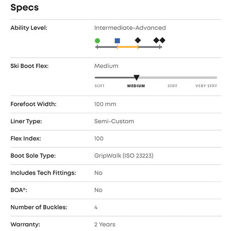Image resolution: width=231 pixels, height=231 pixels.
Task: Click the Forefoot Width label
Action: [x=33, y=104]
